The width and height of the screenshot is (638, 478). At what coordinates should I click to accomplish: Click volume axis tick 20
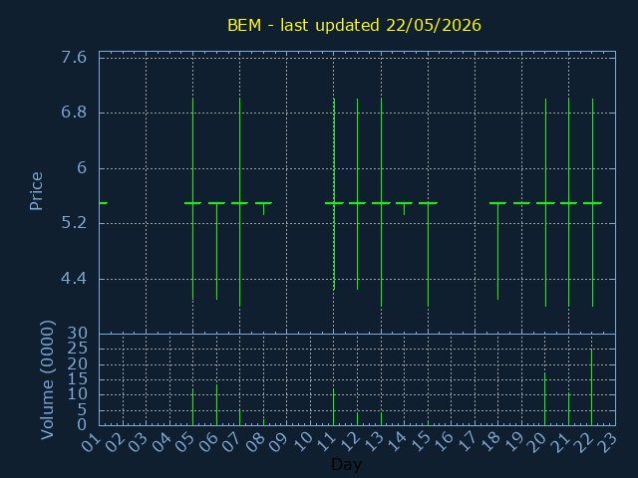[78, 363]
